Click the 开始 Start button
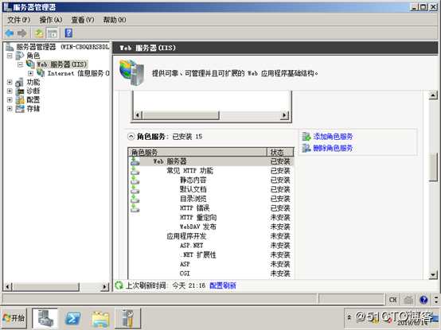The image size is (441, 330). 14,318
